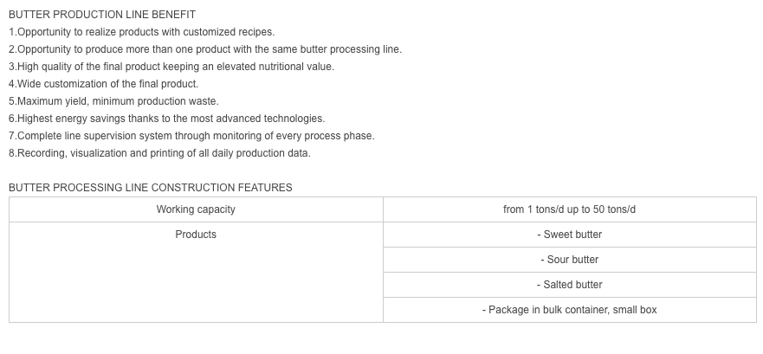Click the CONSTRUCTION FEATURES heading
This screenshot has width=763, height=354.
tap(151, 188)
